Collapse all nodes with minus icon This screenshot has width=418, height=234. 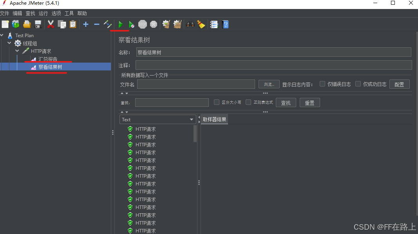[x=97, y=25]
